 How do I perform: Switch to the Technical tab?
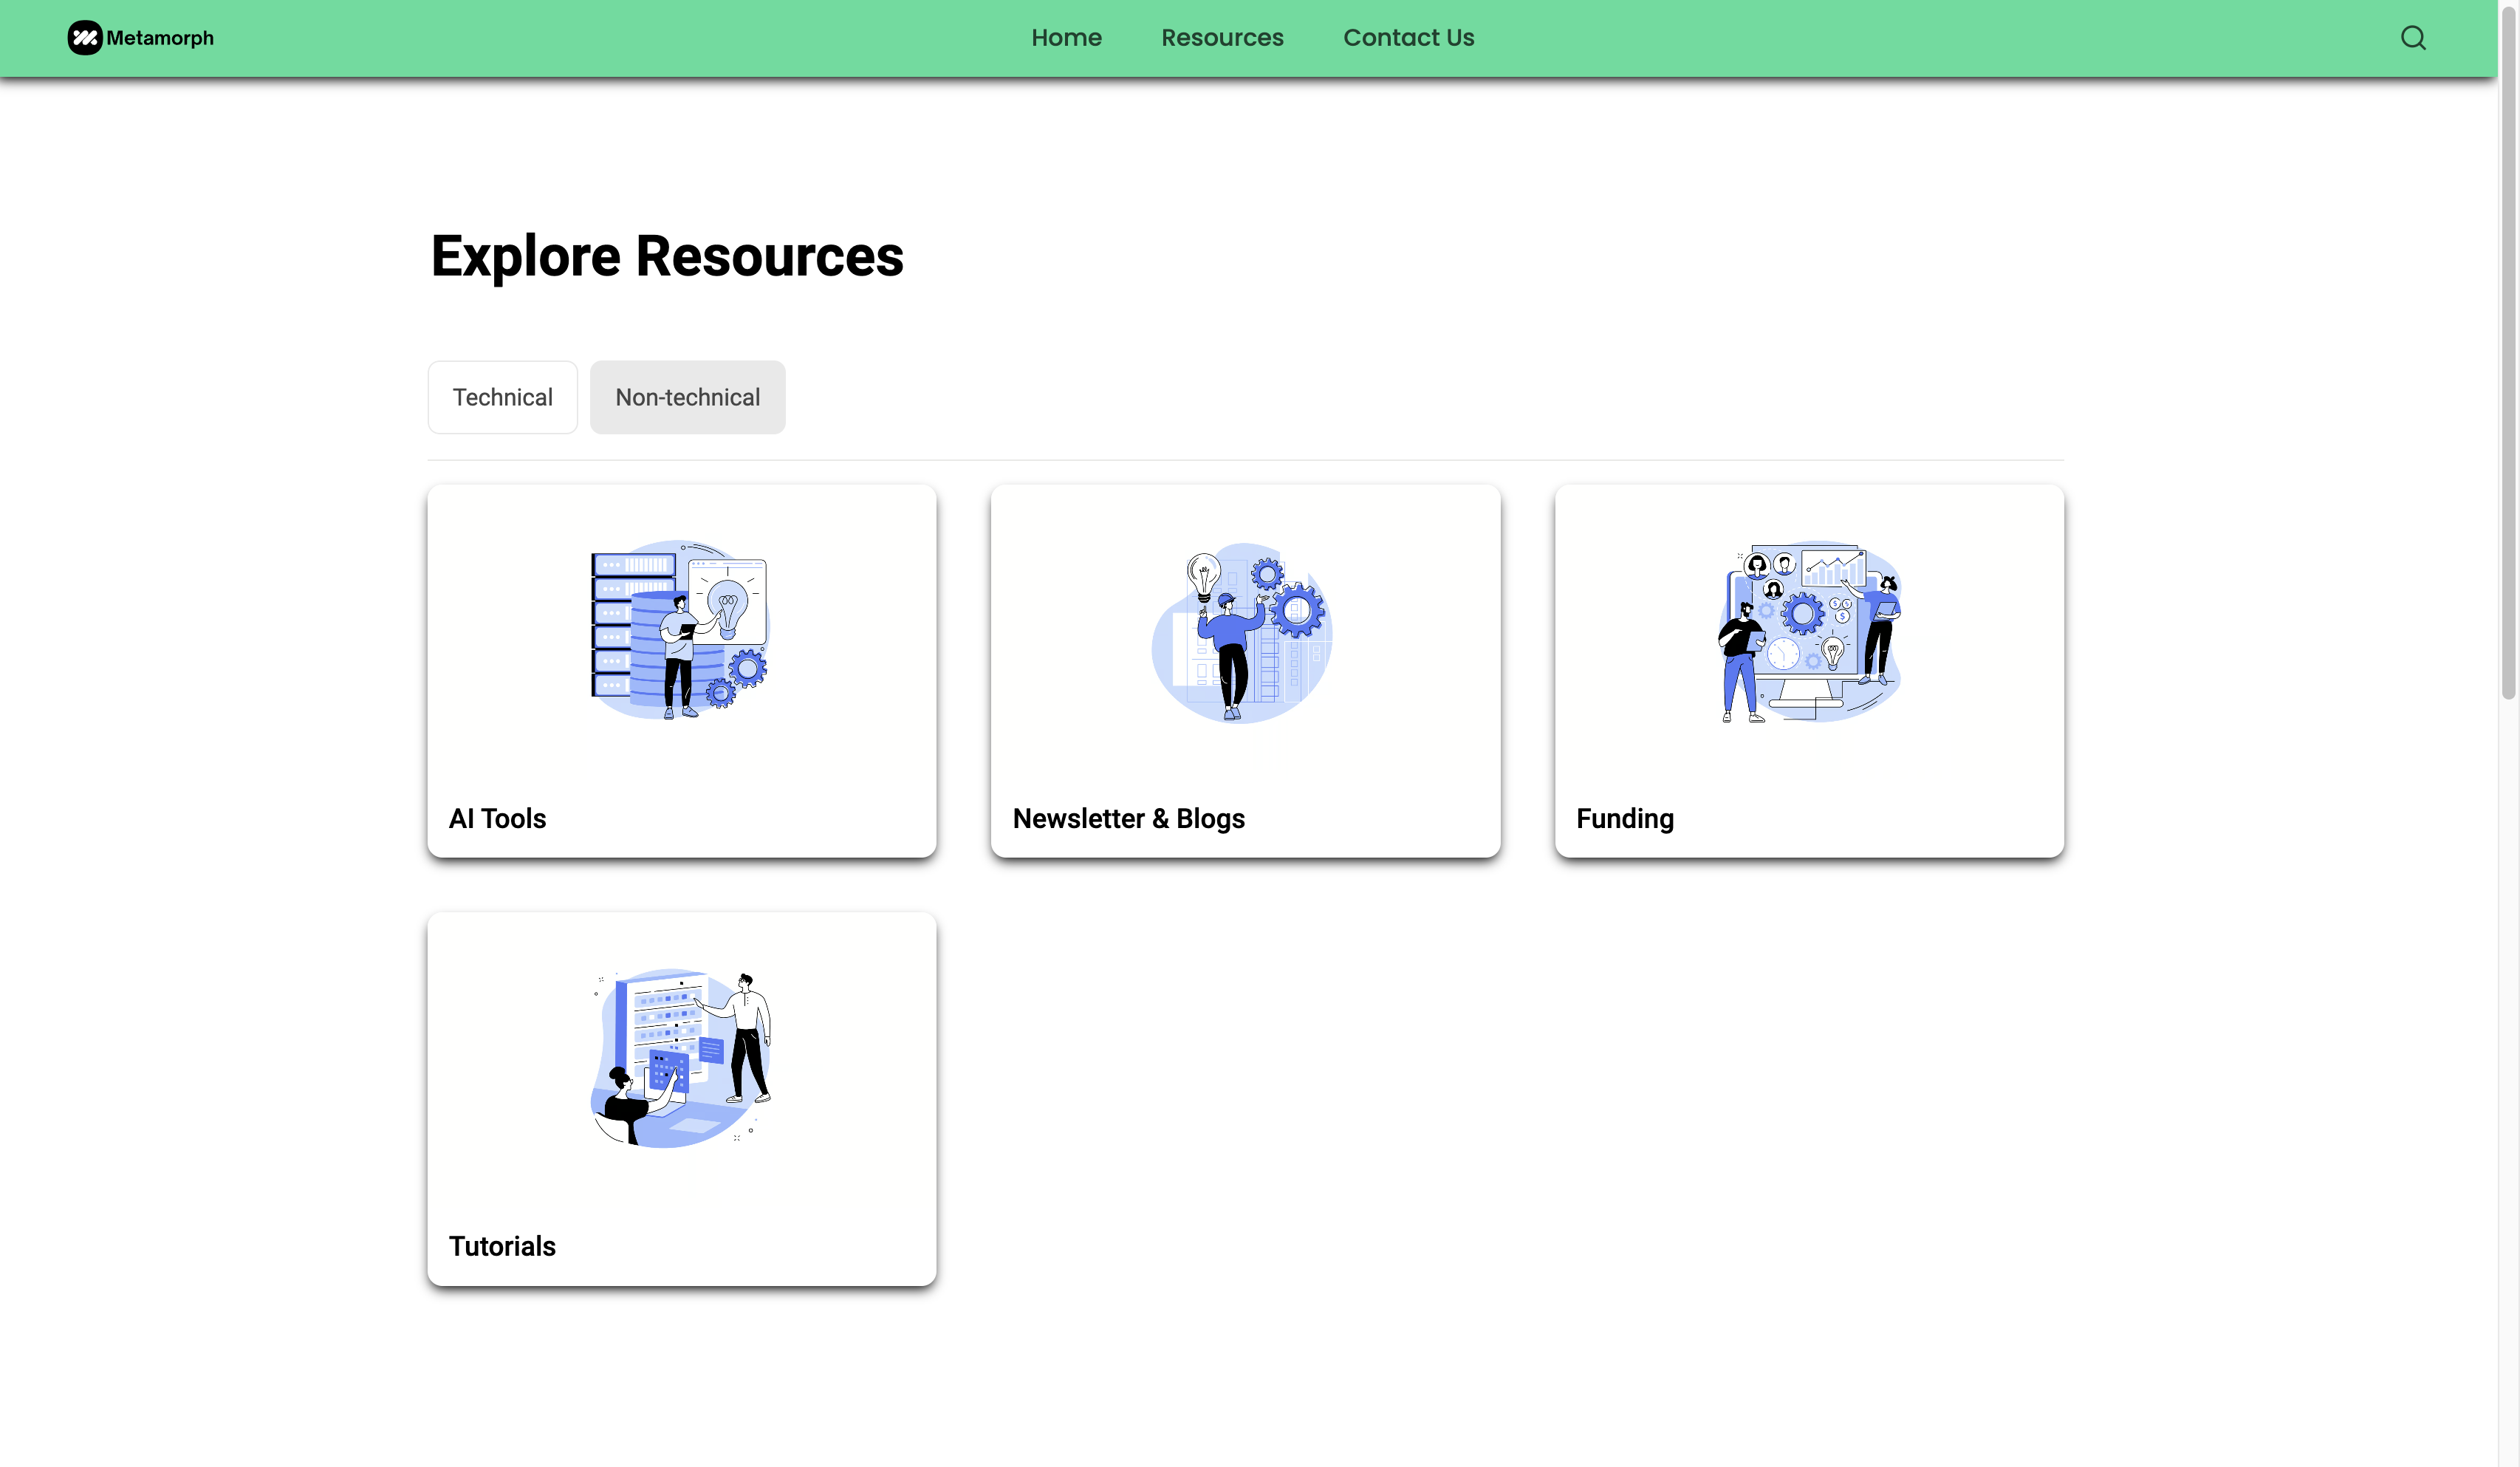[502, 397]
